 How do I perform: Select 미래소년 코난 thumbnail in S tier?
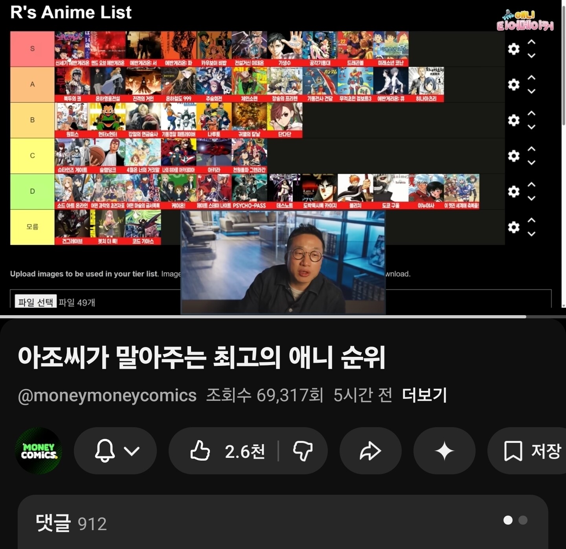[x=391, y=49]
